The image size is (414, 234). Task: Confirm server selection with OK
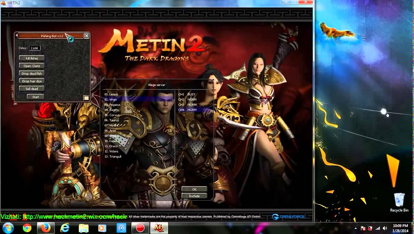click(194, 189)
